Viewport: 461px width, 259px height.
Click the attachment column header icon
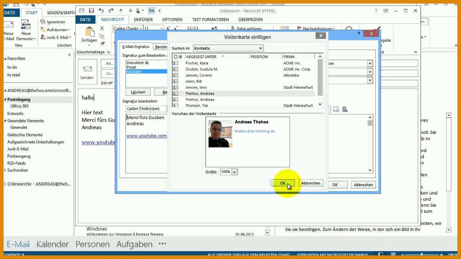point(181,56)
